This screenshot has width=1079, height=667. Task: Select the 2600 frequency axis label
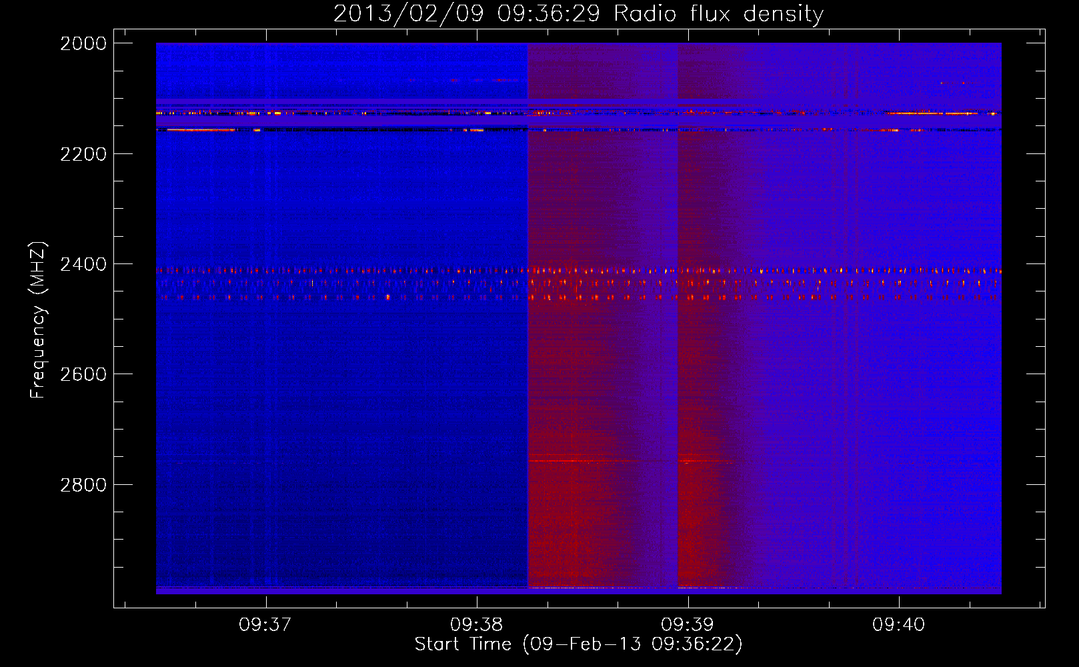[83, 374]
